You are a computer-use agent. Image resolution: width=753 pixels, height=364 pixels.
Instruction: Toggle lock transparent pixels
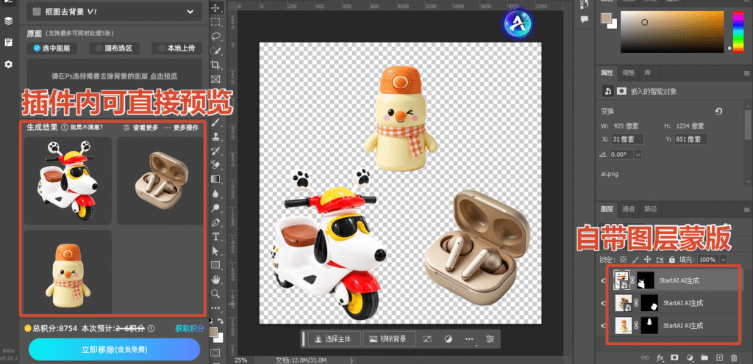pos(623,259)
